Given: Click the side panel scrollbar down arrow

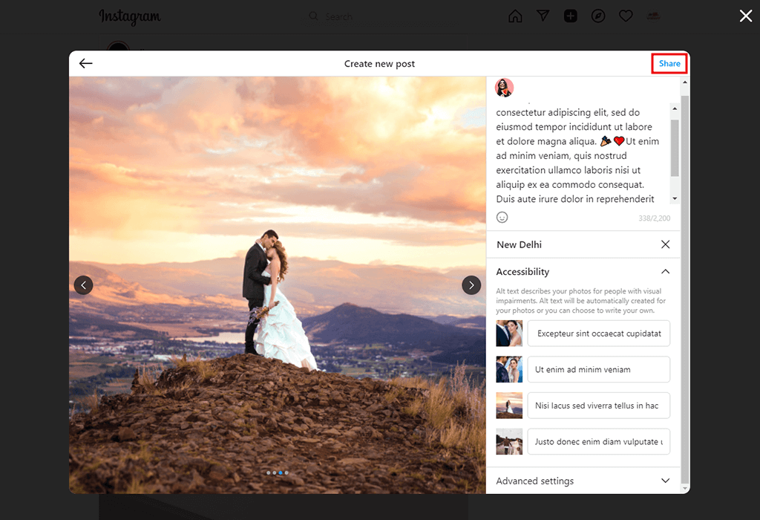Looking at the screenshot, I should click(685, 489).
